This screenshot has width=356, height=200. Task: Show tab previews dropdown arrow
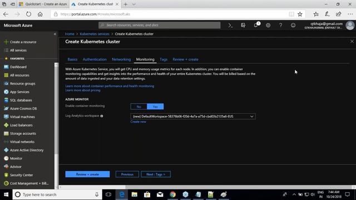(133, 4)
